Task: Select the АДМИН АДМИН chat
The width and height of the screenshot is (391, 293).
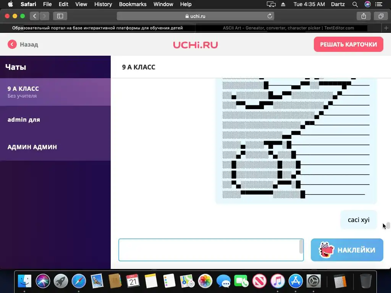Action: pyautogui.click(x=55, y=147)
